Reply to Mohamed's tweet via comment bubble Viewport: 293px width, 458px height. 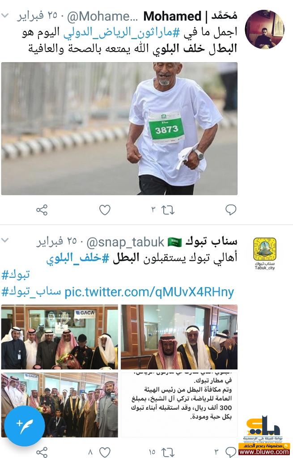230,210
